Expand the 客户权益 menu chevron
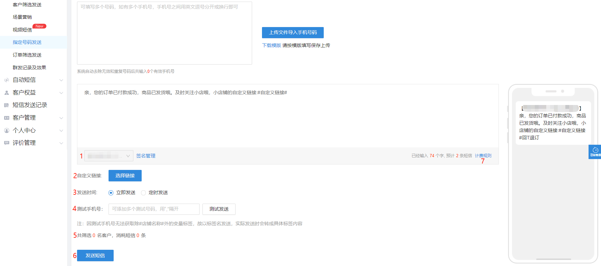 coord(61,93)
